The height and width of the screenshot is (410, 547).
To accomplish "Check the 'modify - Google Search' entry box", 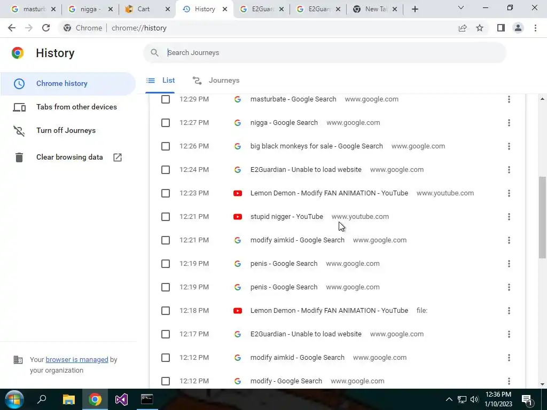I will pos(166,381).
